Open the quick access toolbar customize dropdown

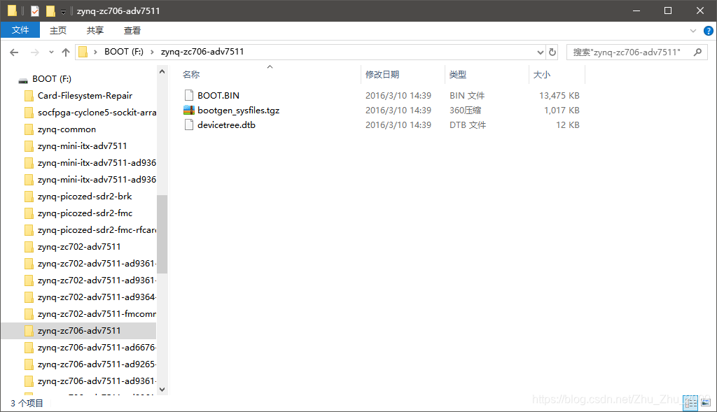64,11
